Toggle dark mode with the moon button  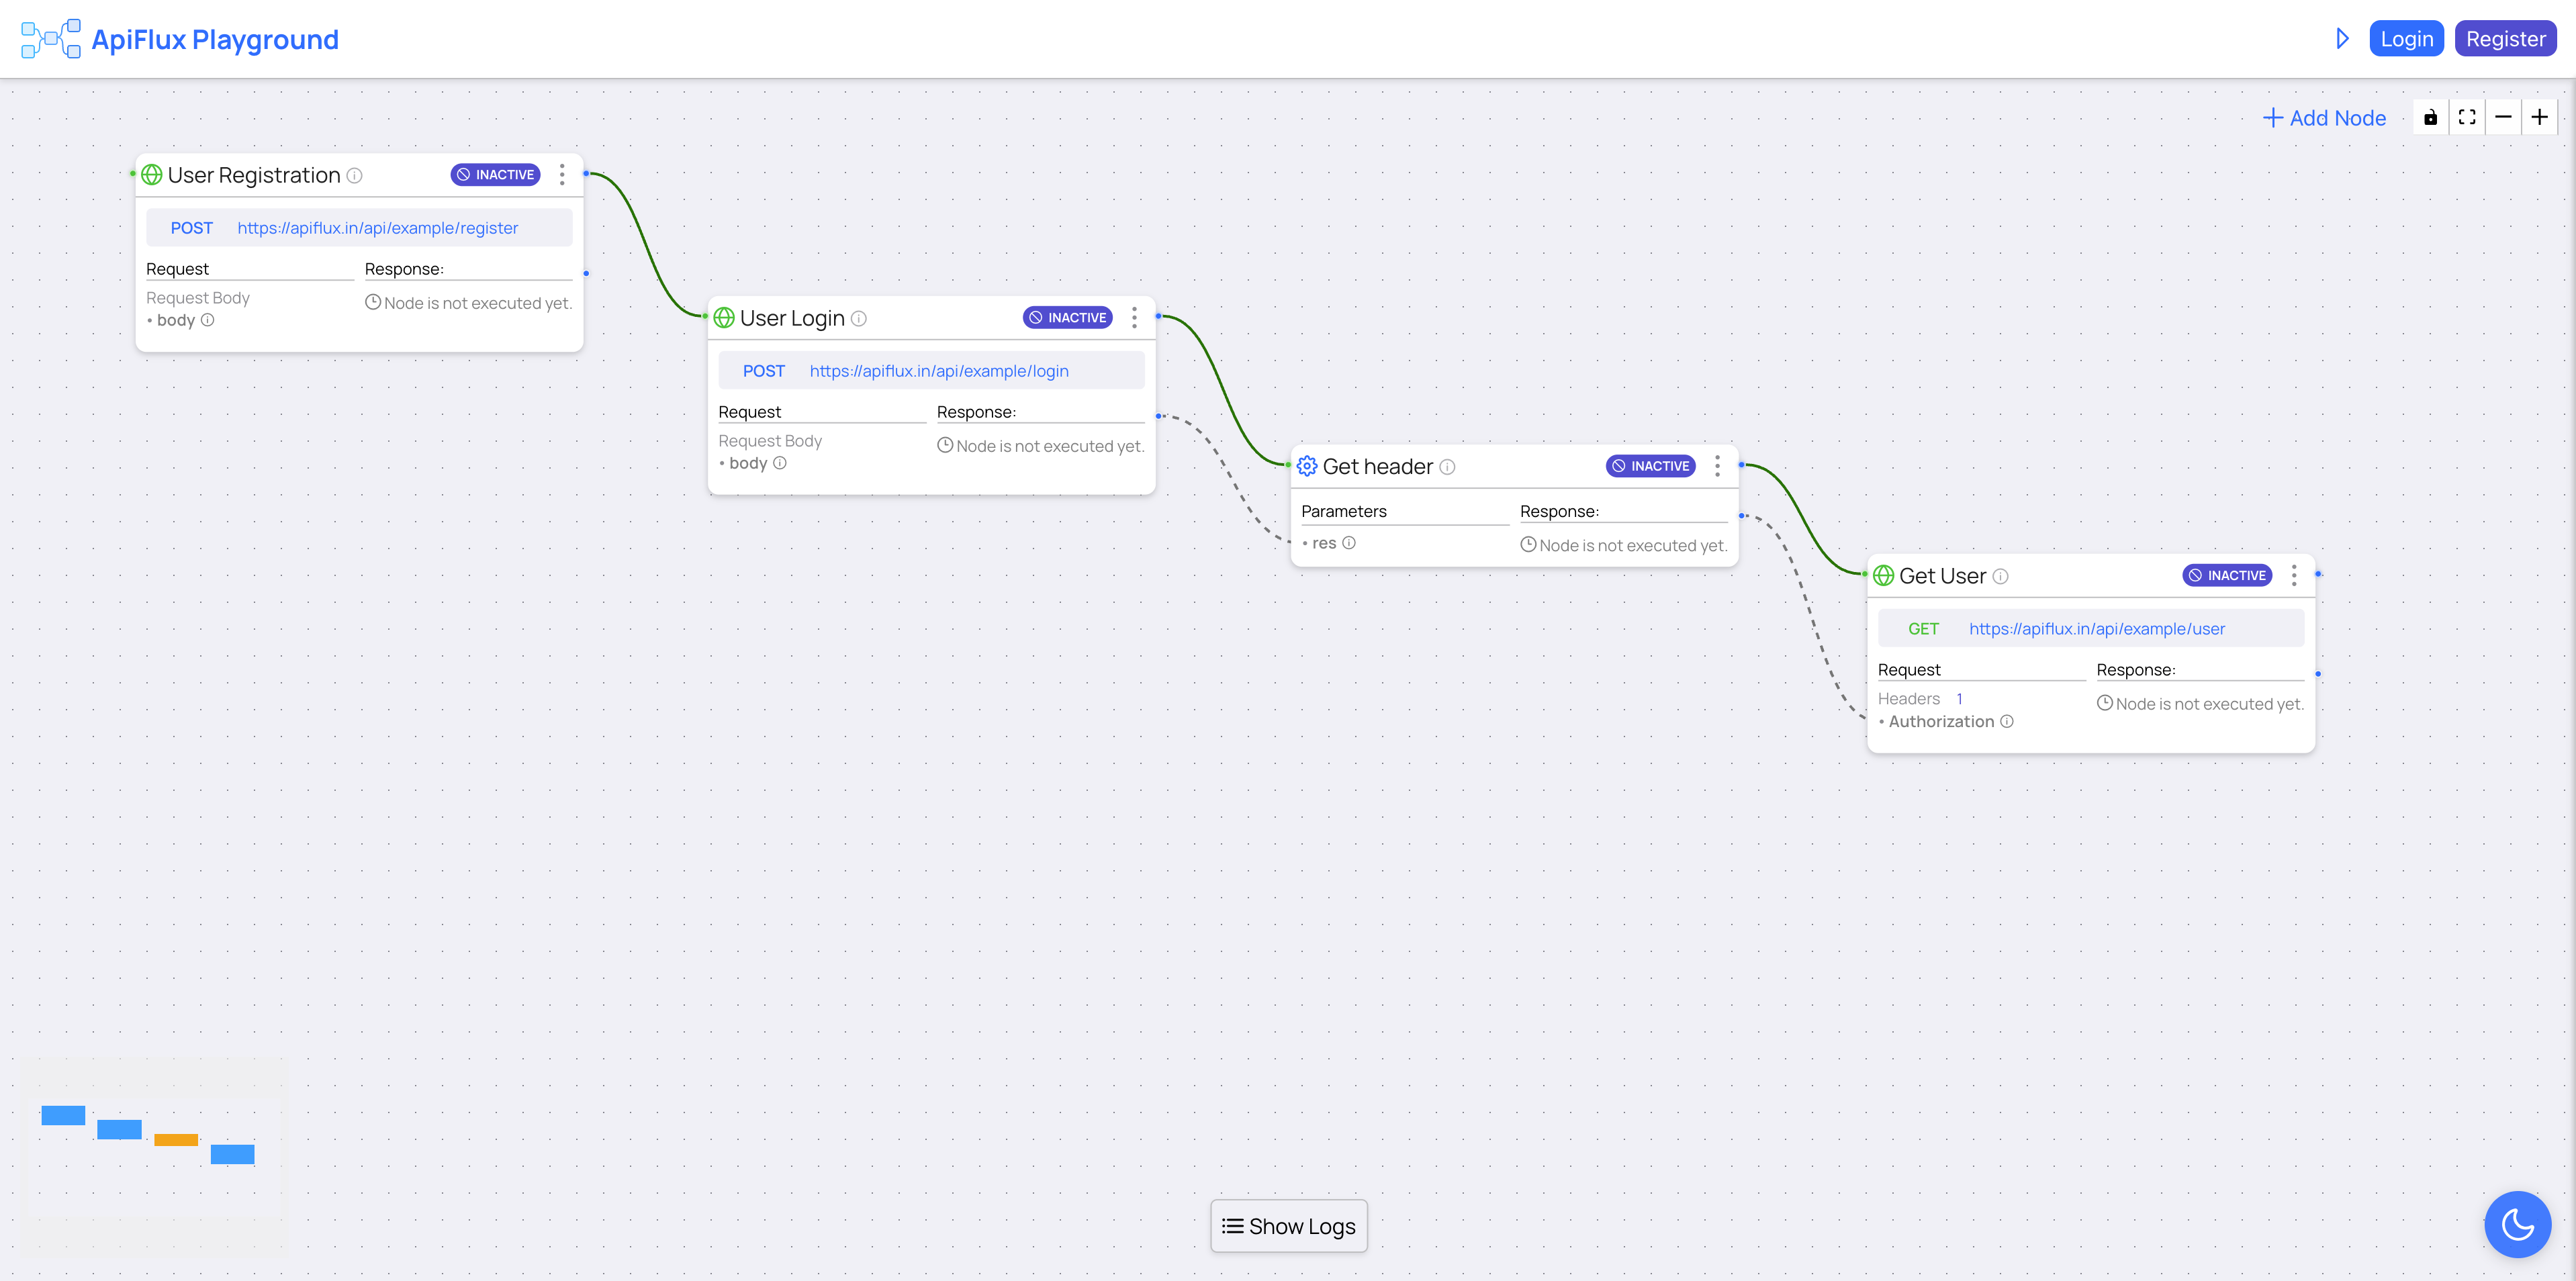click(2518, 1224)
